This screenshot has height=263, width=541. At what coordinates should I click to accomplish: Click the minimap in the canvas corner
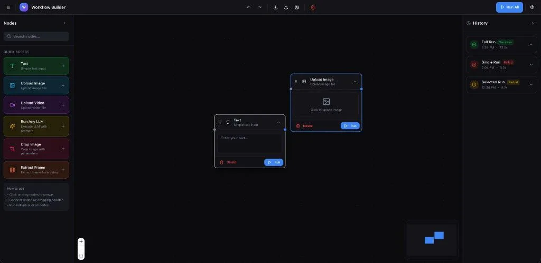(x=431, y=240)
